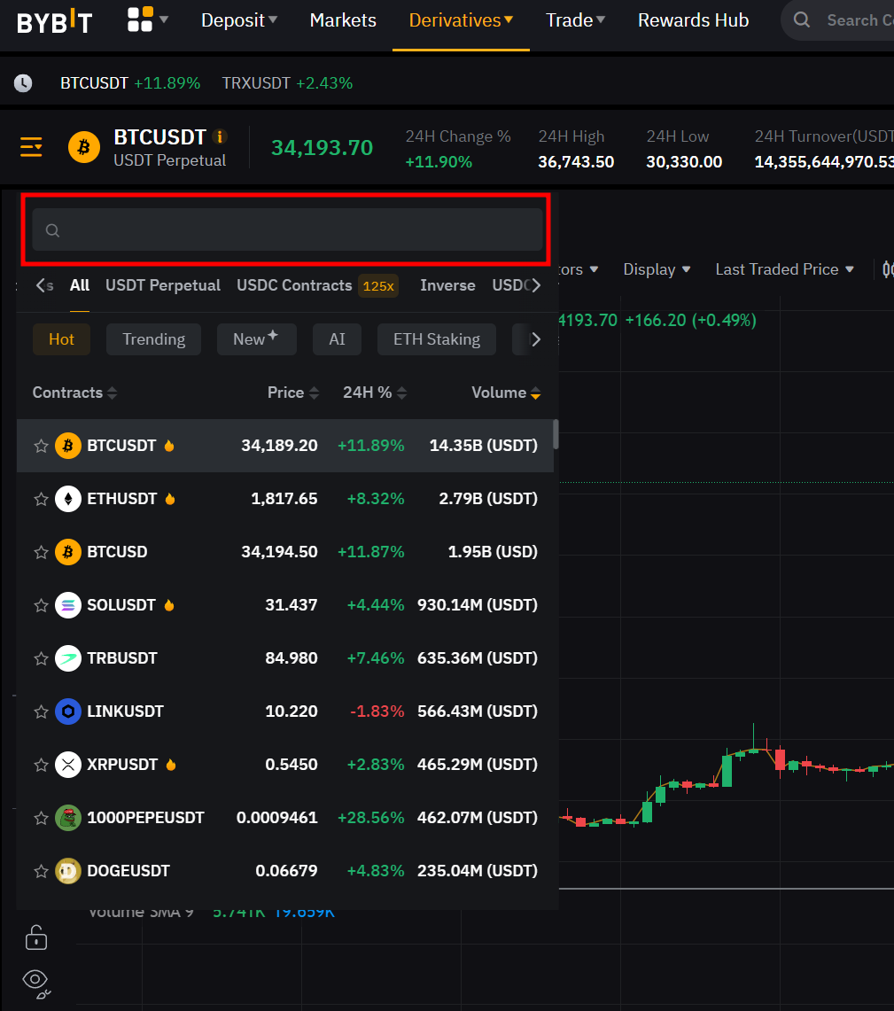This screenshot has height=1011, width=894.
Task: Click the unlock padlock icon
Action: [x=36, y=937]
